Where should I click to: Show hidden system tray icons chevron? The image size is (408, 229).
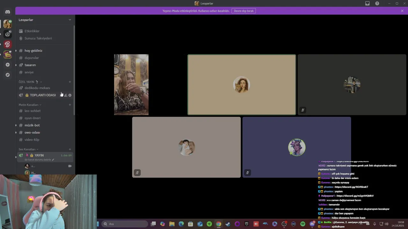[x=361, y=224]
